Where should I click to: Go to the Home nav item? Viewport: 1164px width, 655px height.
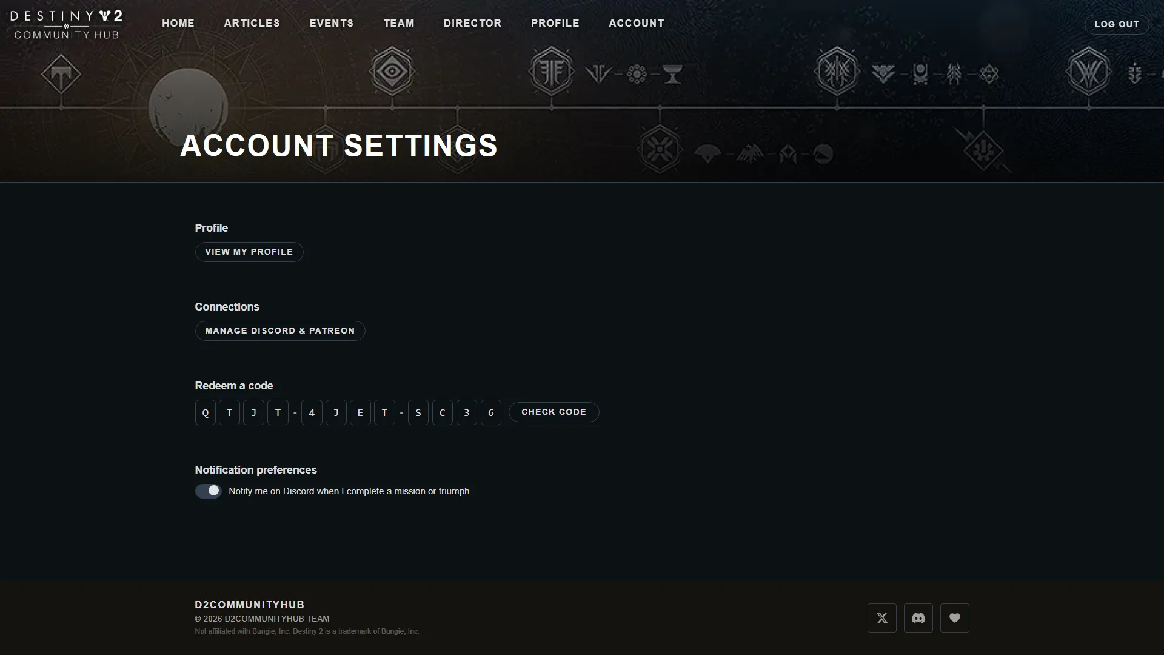(x=178, y=23)
